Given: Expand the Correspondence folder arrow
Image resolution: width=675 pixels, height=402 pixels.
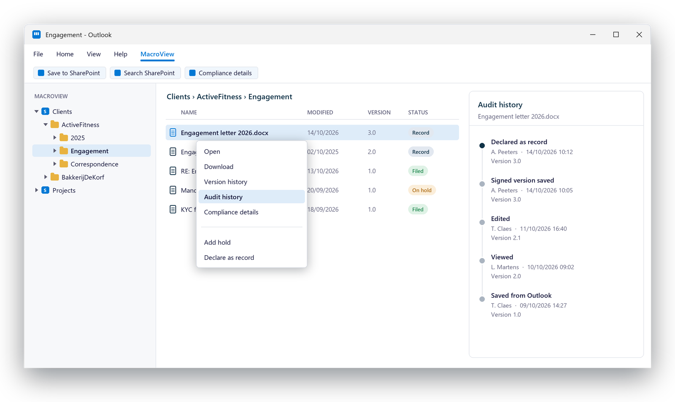Looking at the screenshot, I should pyautogui.click(x=55, y=164).
